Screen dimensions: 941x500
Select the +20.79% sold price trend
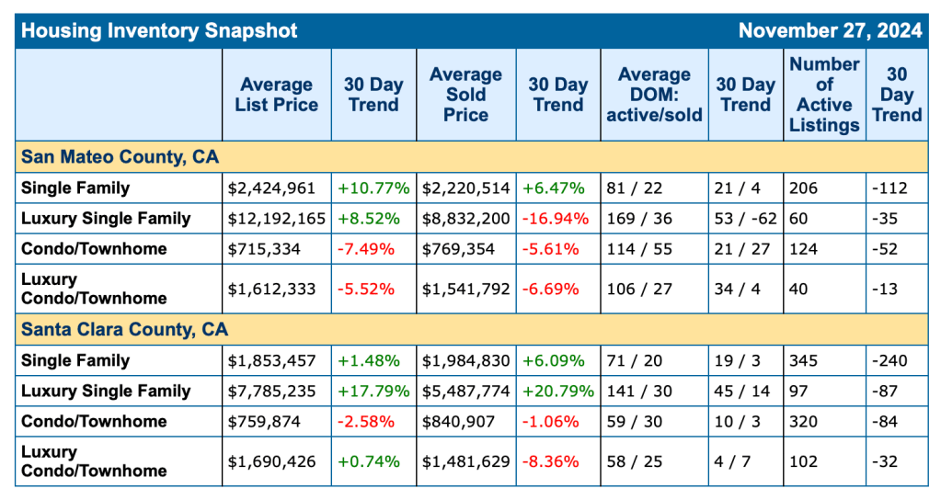click(x=558, y=391)
